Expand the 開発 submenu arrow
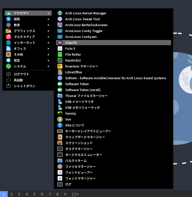 (x=49, y=19)
